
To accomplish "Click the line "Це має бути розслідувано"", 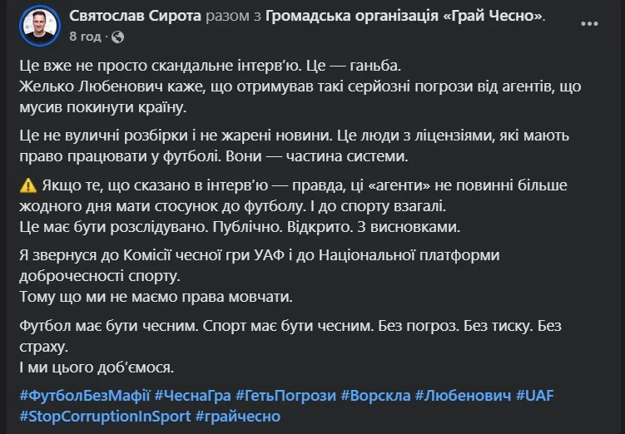I will (x=241, y=226).
